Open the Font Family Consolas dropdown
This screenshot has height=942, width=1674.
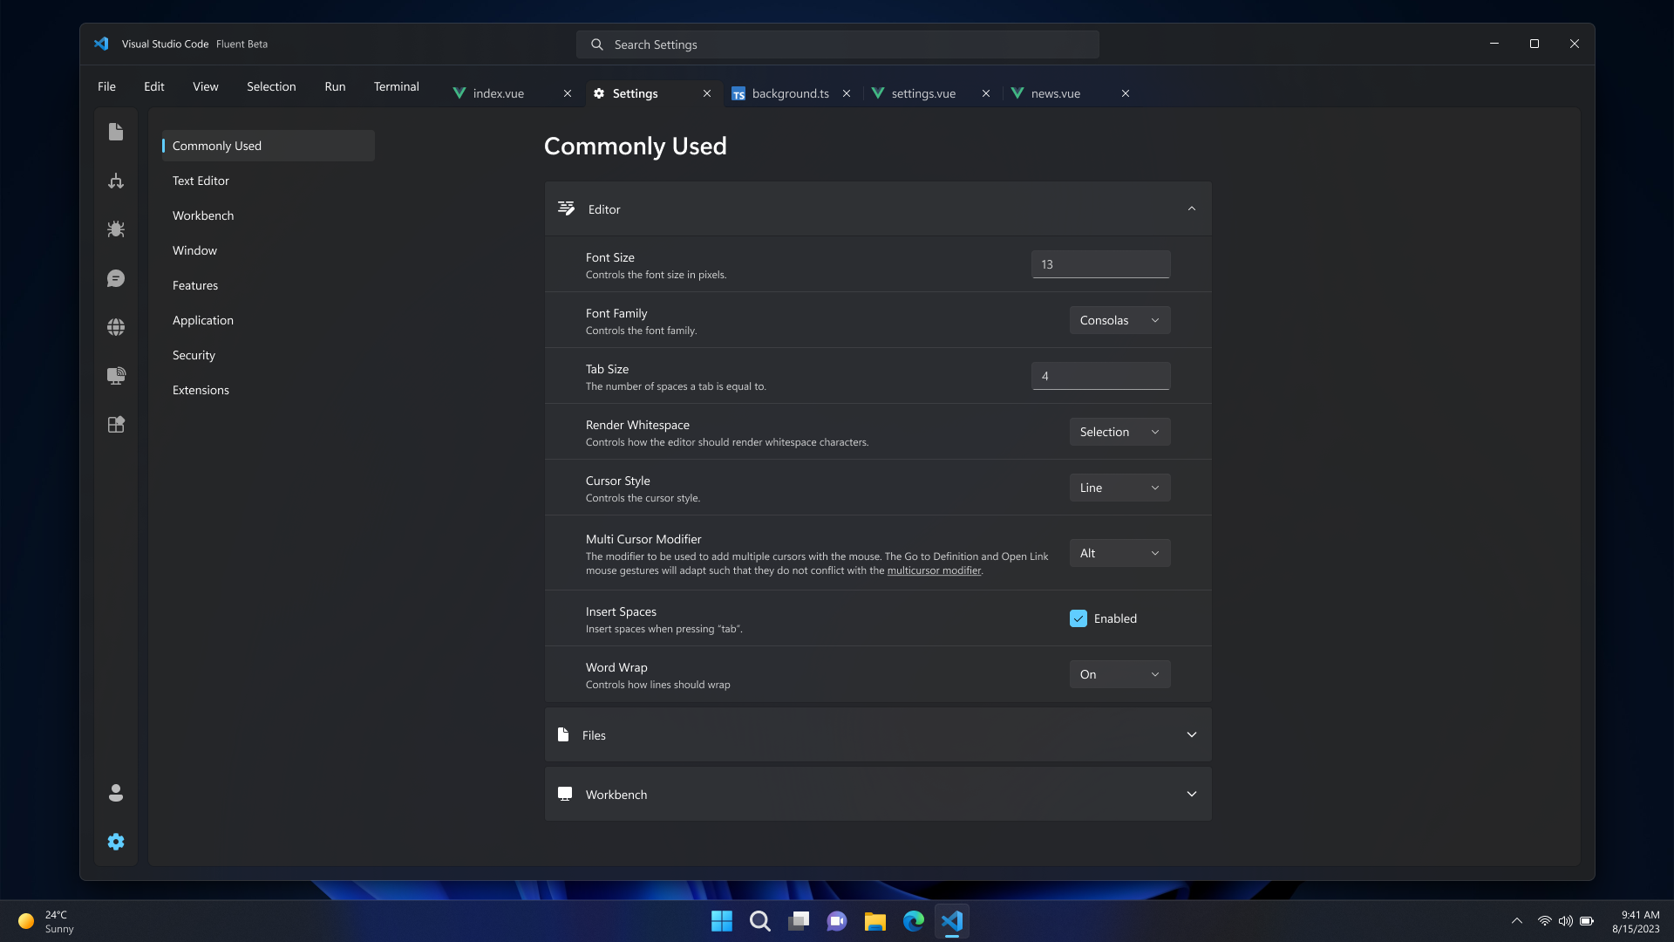[1119, 320]
